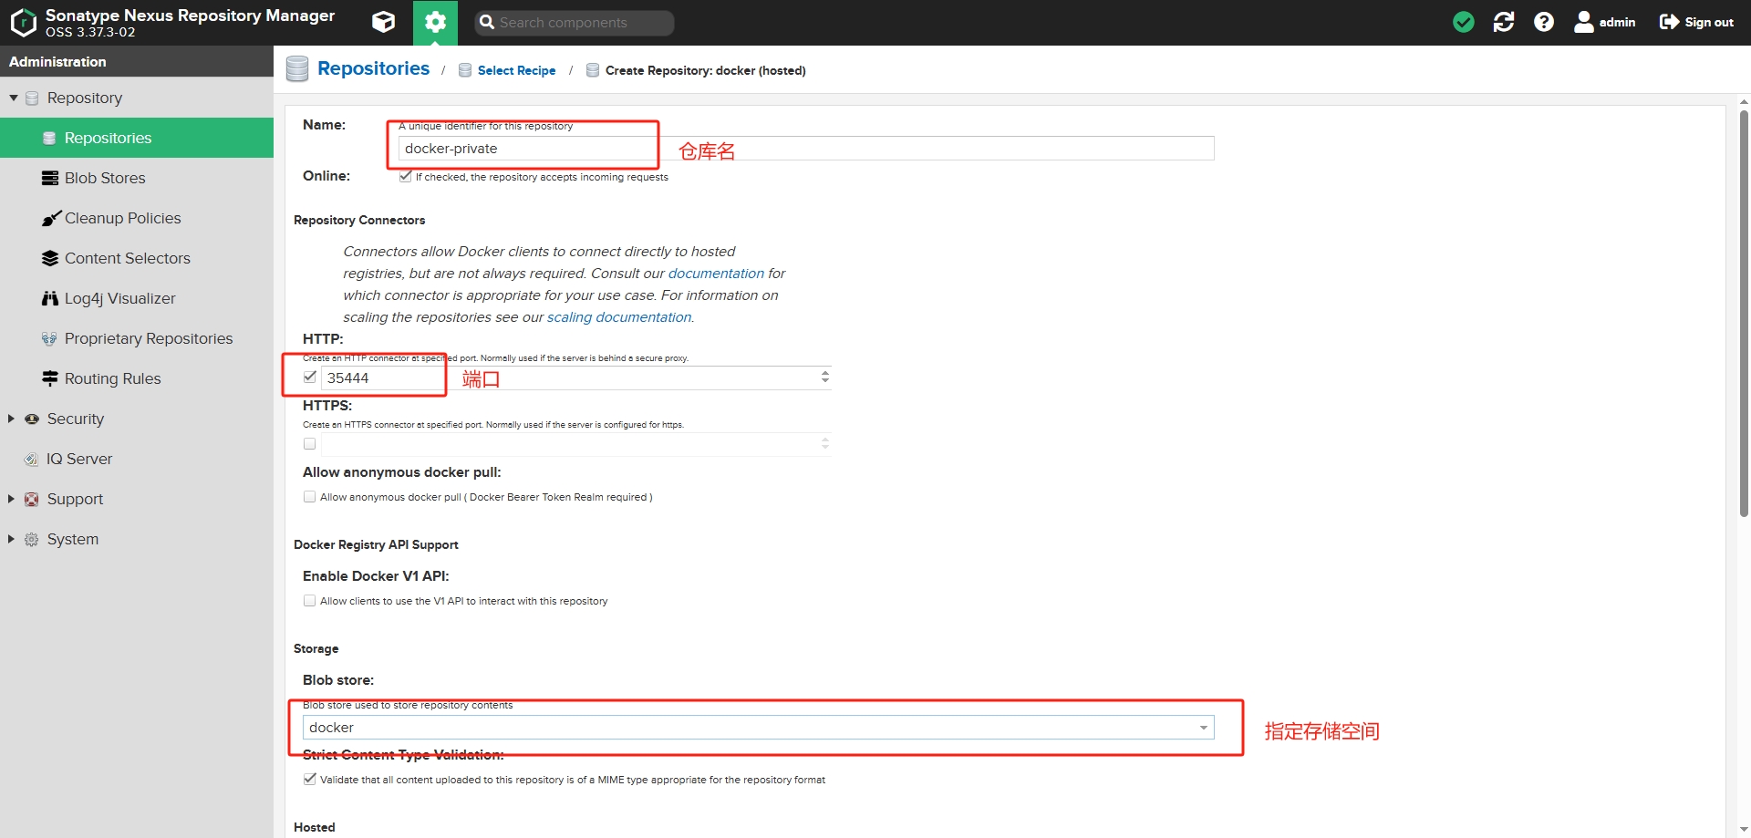Toggle Strict Content Type Validation checkbox
The width and height of the screenshot is (1751, 838).
tap(310, 780)
